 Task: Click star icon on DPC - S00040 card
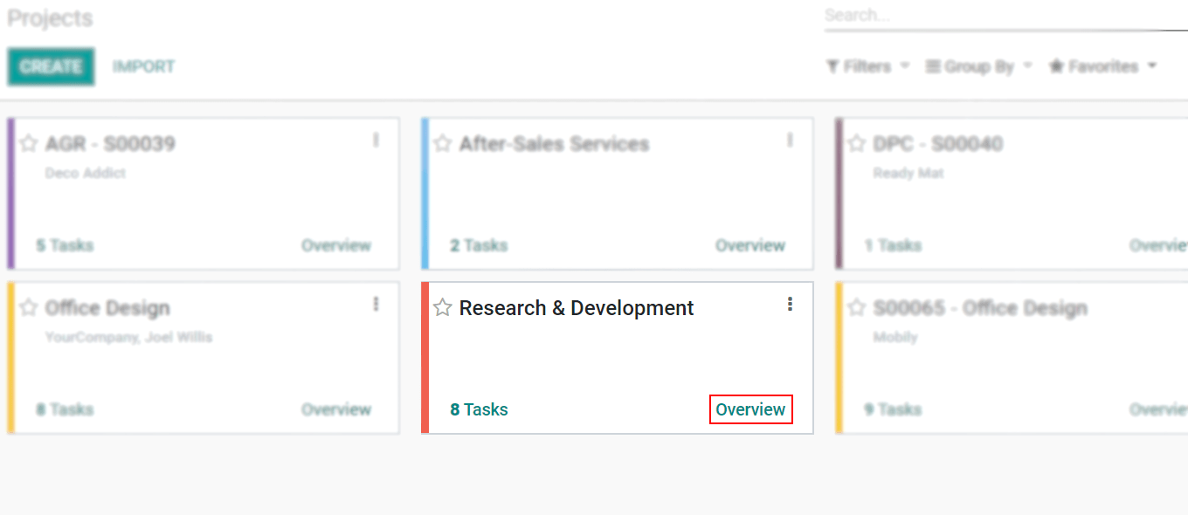tap(857, 144)
